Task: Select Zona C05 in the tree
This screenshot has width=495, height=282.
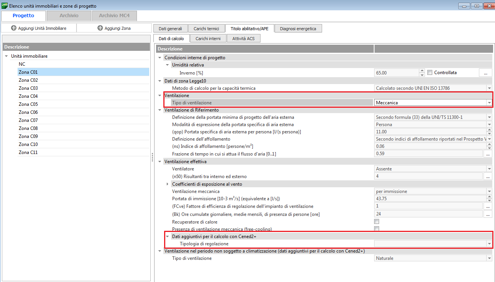Action: pos(28,104)
